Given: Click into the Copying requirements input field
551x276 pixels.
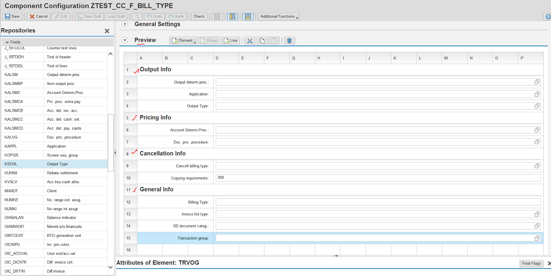Looking at the screenshot, I should click(x=378, y=178).
